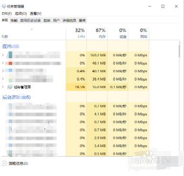
Task: Click the 16.0 MB memory cell
Action: tap(97, 87)
